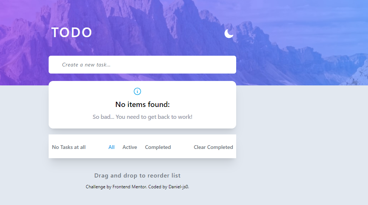Screen dimensions: 368x205
Task: Click the 'Coded by' footer text
Action: pos(157,187)
